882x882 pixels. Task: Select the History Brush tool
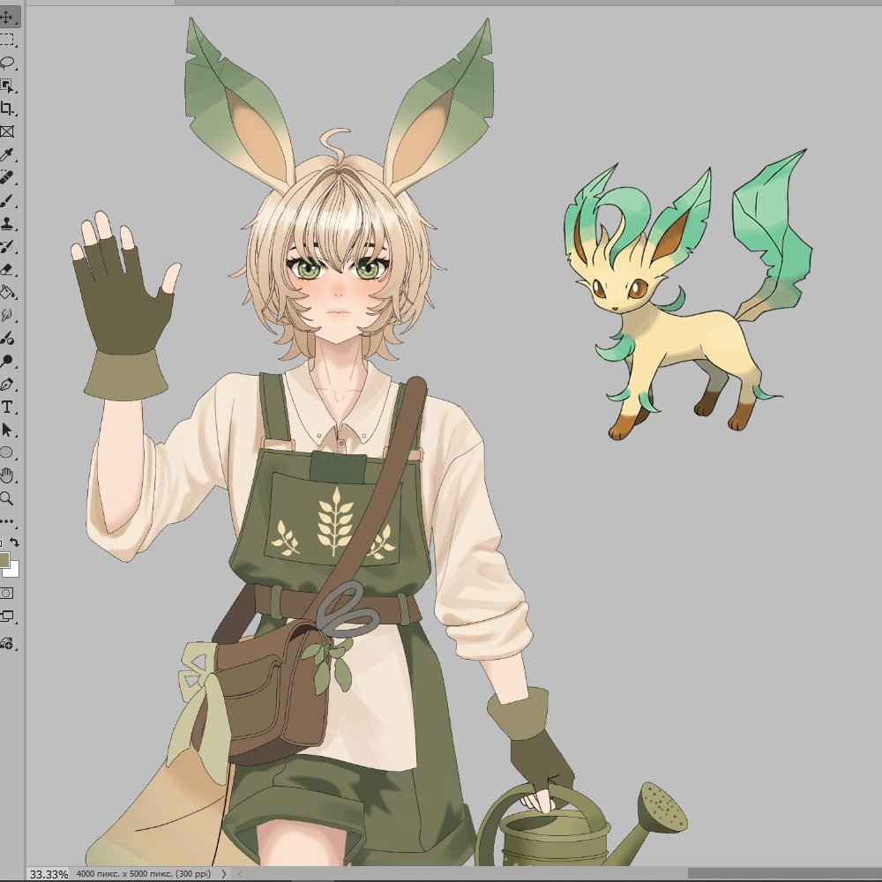coord(7,247)
